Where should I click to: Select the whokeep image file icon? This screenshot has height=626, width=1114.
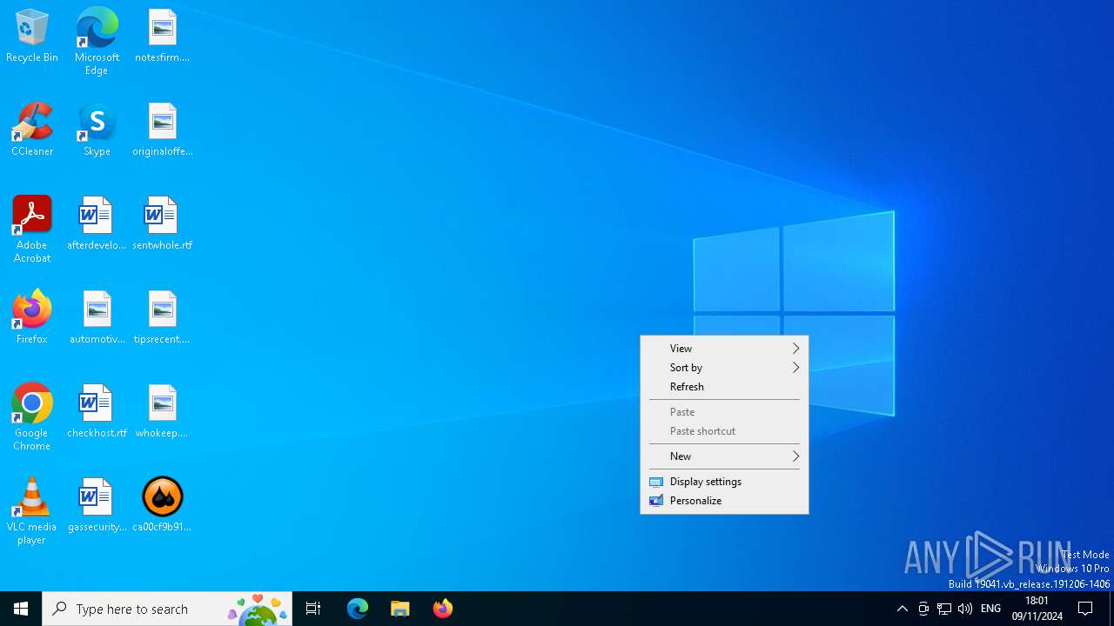tap(162, 411)
